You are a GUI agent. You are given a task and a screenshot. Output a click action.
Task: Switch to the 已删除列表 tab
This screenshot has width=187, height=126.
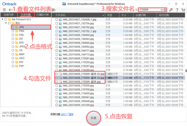tap(43, 15)
